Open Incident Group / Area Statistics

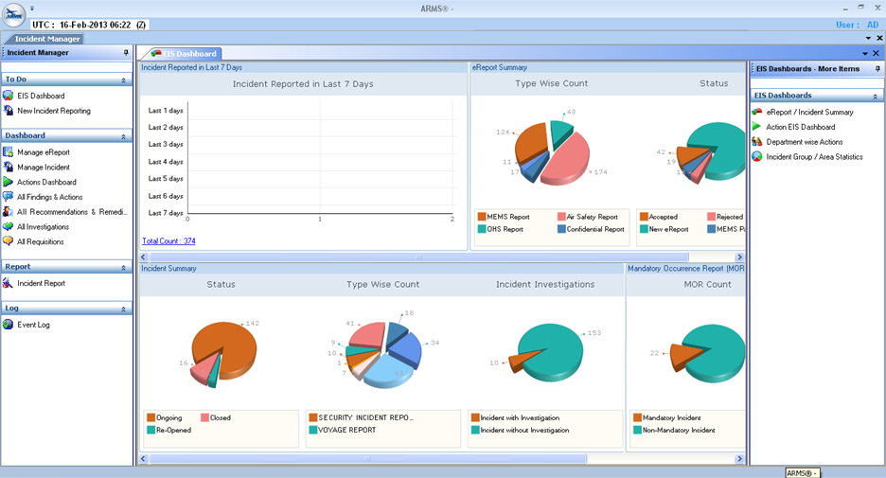pyautogui.click(x=814, y=157)
